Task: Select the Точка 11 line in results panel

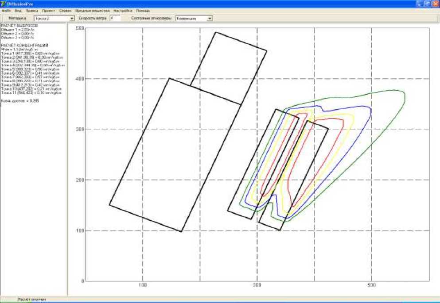Action: [31, 93]
